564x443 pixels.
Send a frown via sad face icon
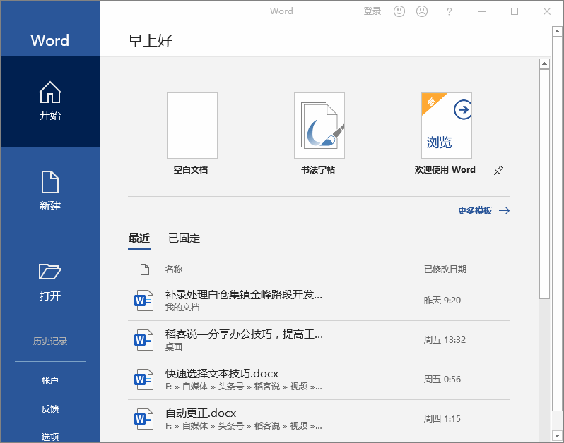pos(422,11)
